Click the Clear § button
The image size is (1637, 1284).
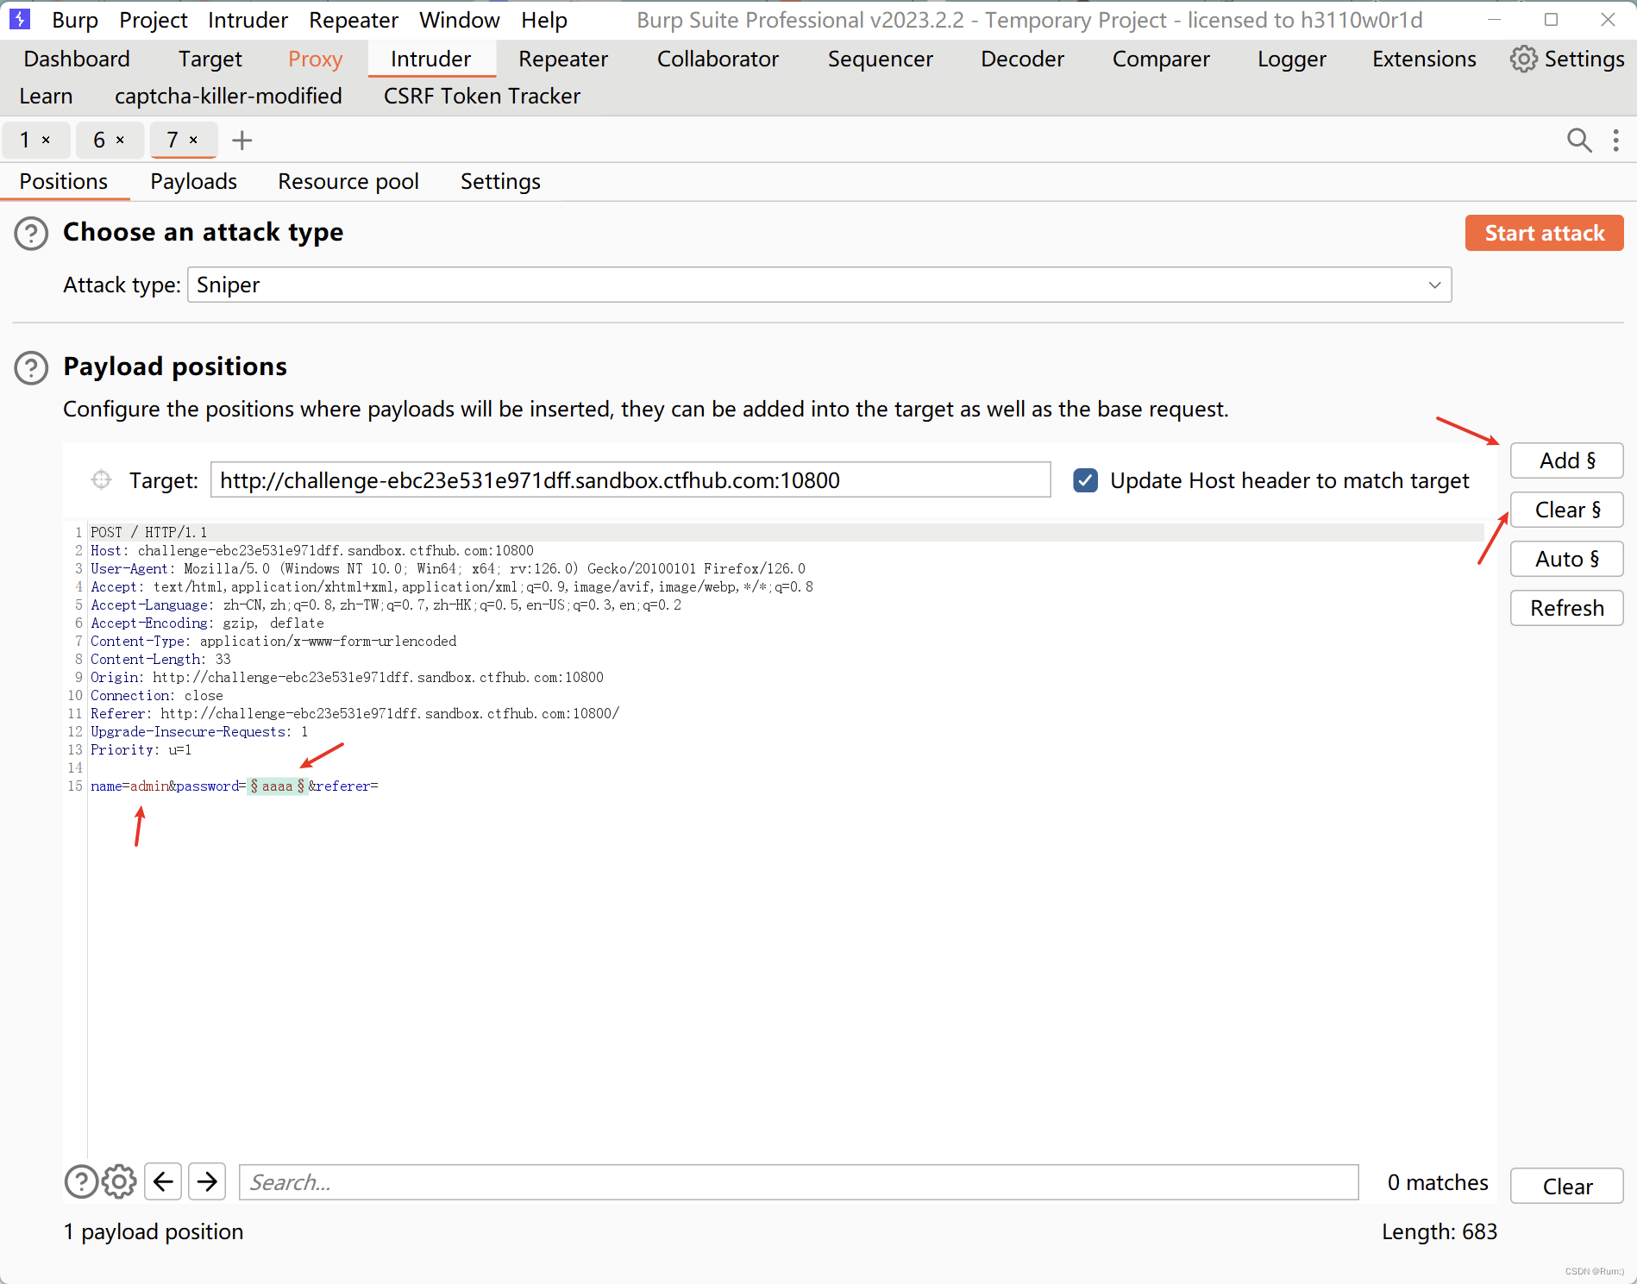(1566, 510)
